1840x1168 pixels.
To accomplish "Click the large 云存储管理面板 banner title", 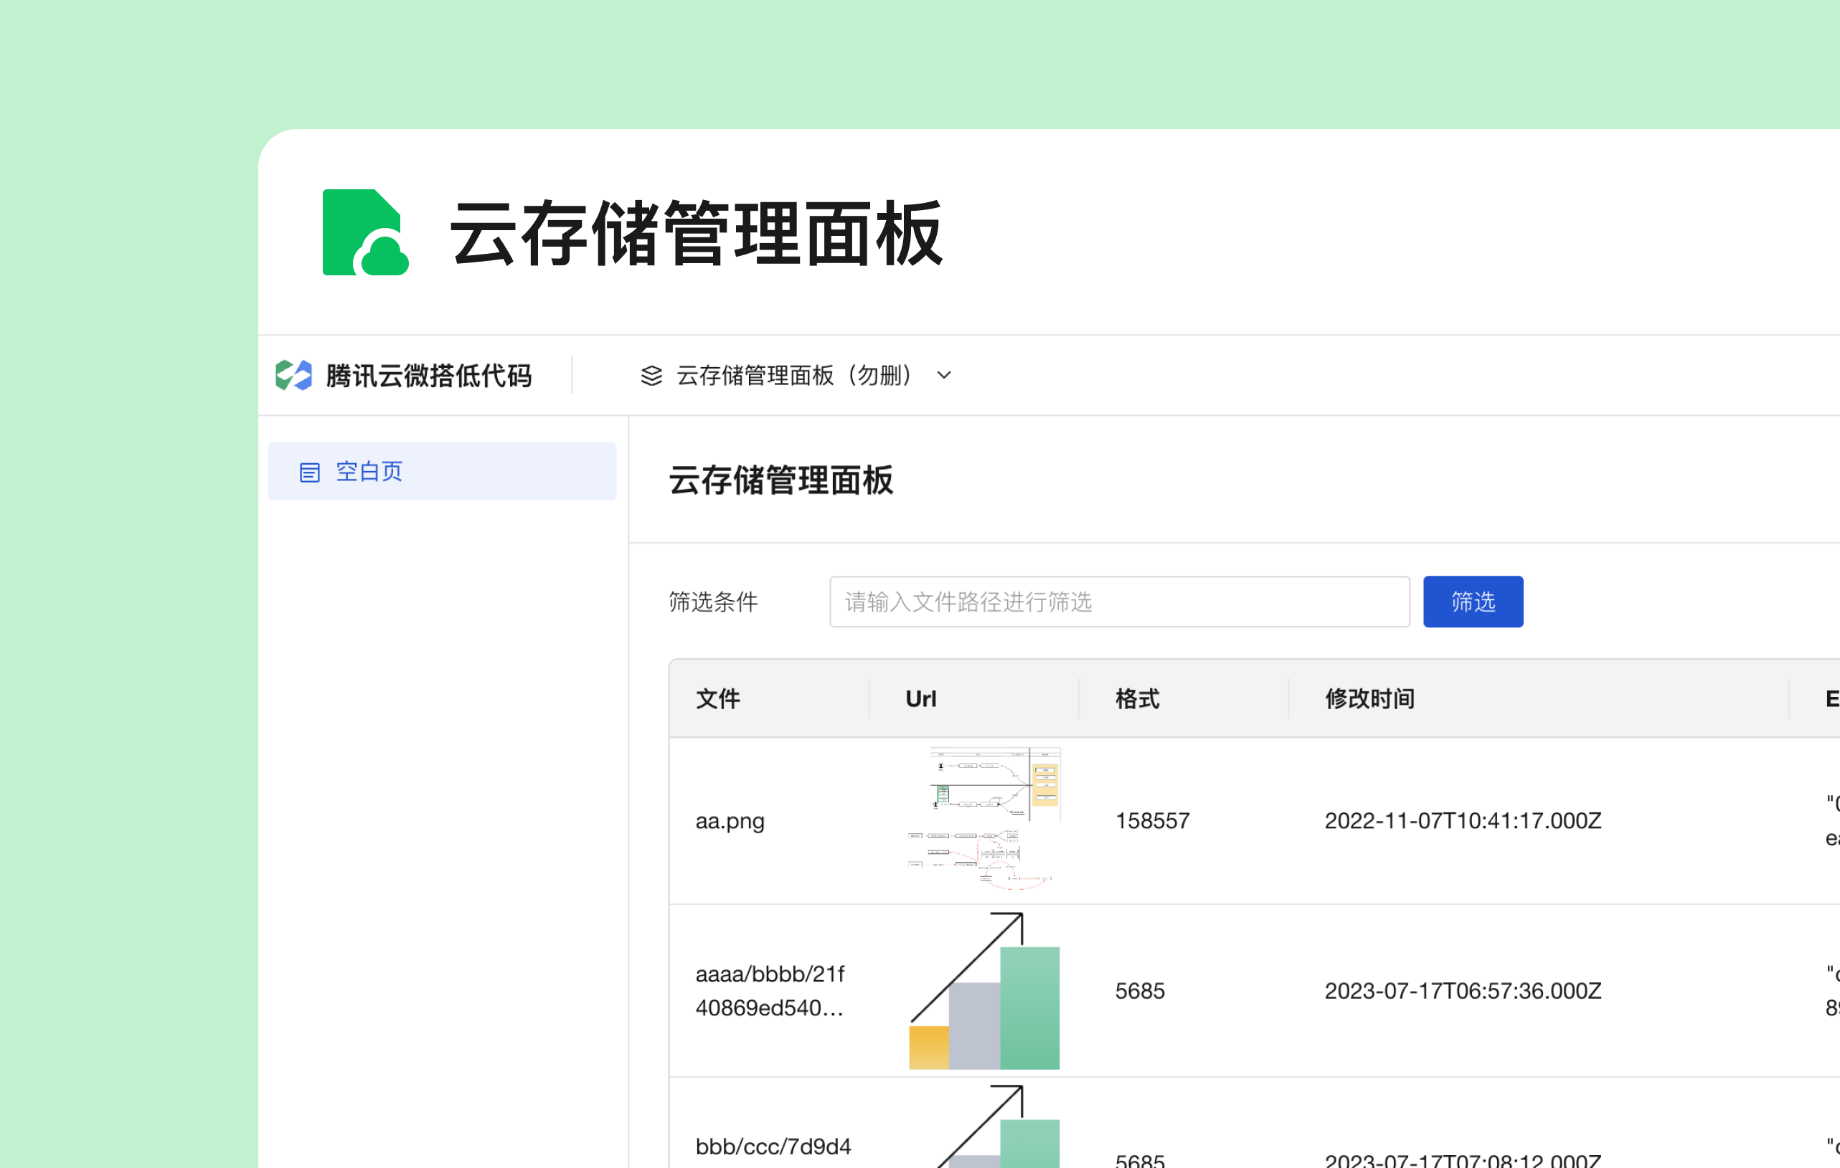I will click(697, 233).
